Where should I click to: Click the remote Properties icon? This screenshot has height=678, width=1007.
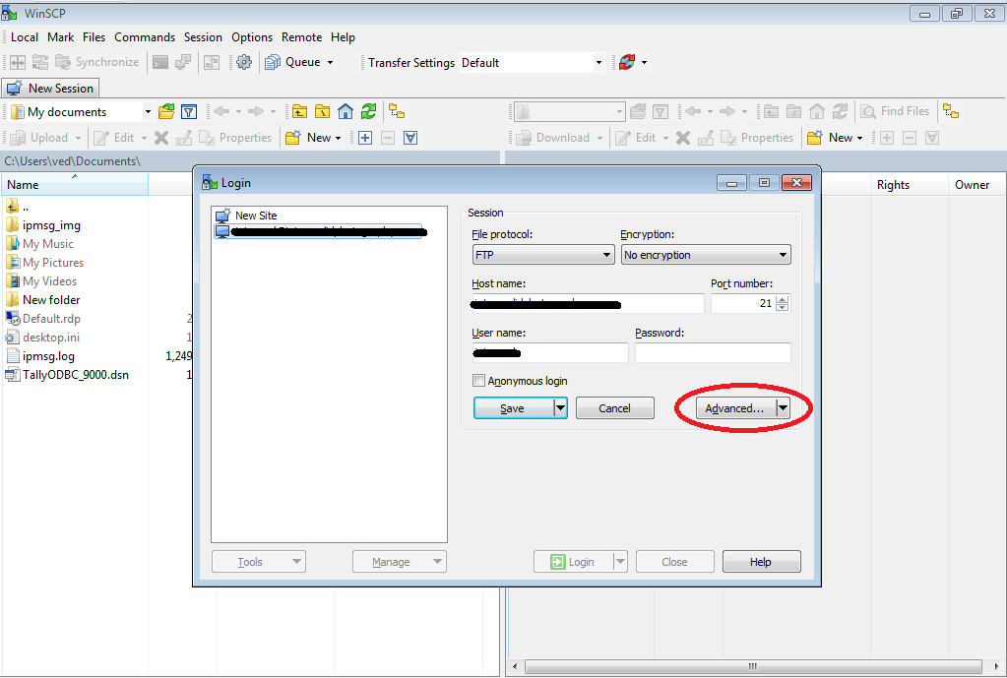pyautogui.click(x=728, y=138)
